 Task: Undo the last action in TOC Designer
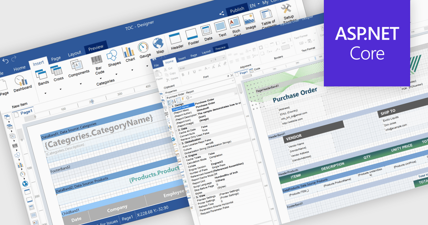(x=5, y=61)
